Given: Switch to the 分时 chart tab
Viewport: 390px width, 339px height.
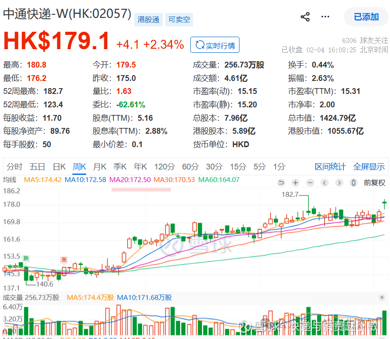Looking at the screenshot, I should tap(14, 166).
